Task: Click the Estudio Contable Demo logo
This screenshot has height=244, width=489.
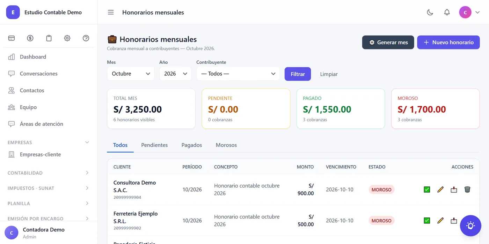Action: 13,12
